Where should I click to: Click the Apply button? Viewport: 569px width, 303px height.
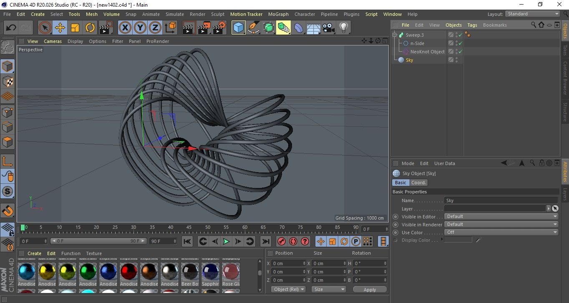click(370, 289)
